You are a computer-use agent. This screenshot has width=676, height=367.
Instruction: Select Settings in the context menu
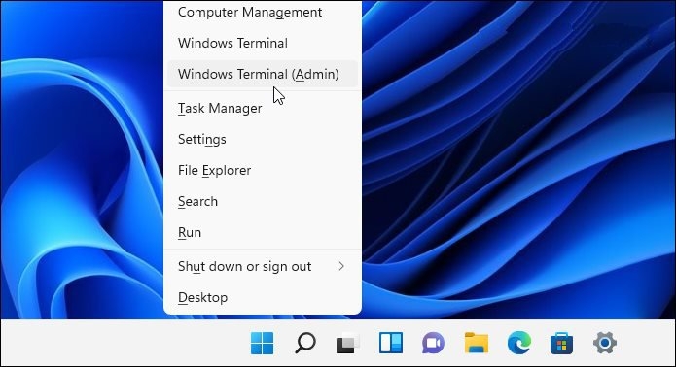click(x=262, y=139)
